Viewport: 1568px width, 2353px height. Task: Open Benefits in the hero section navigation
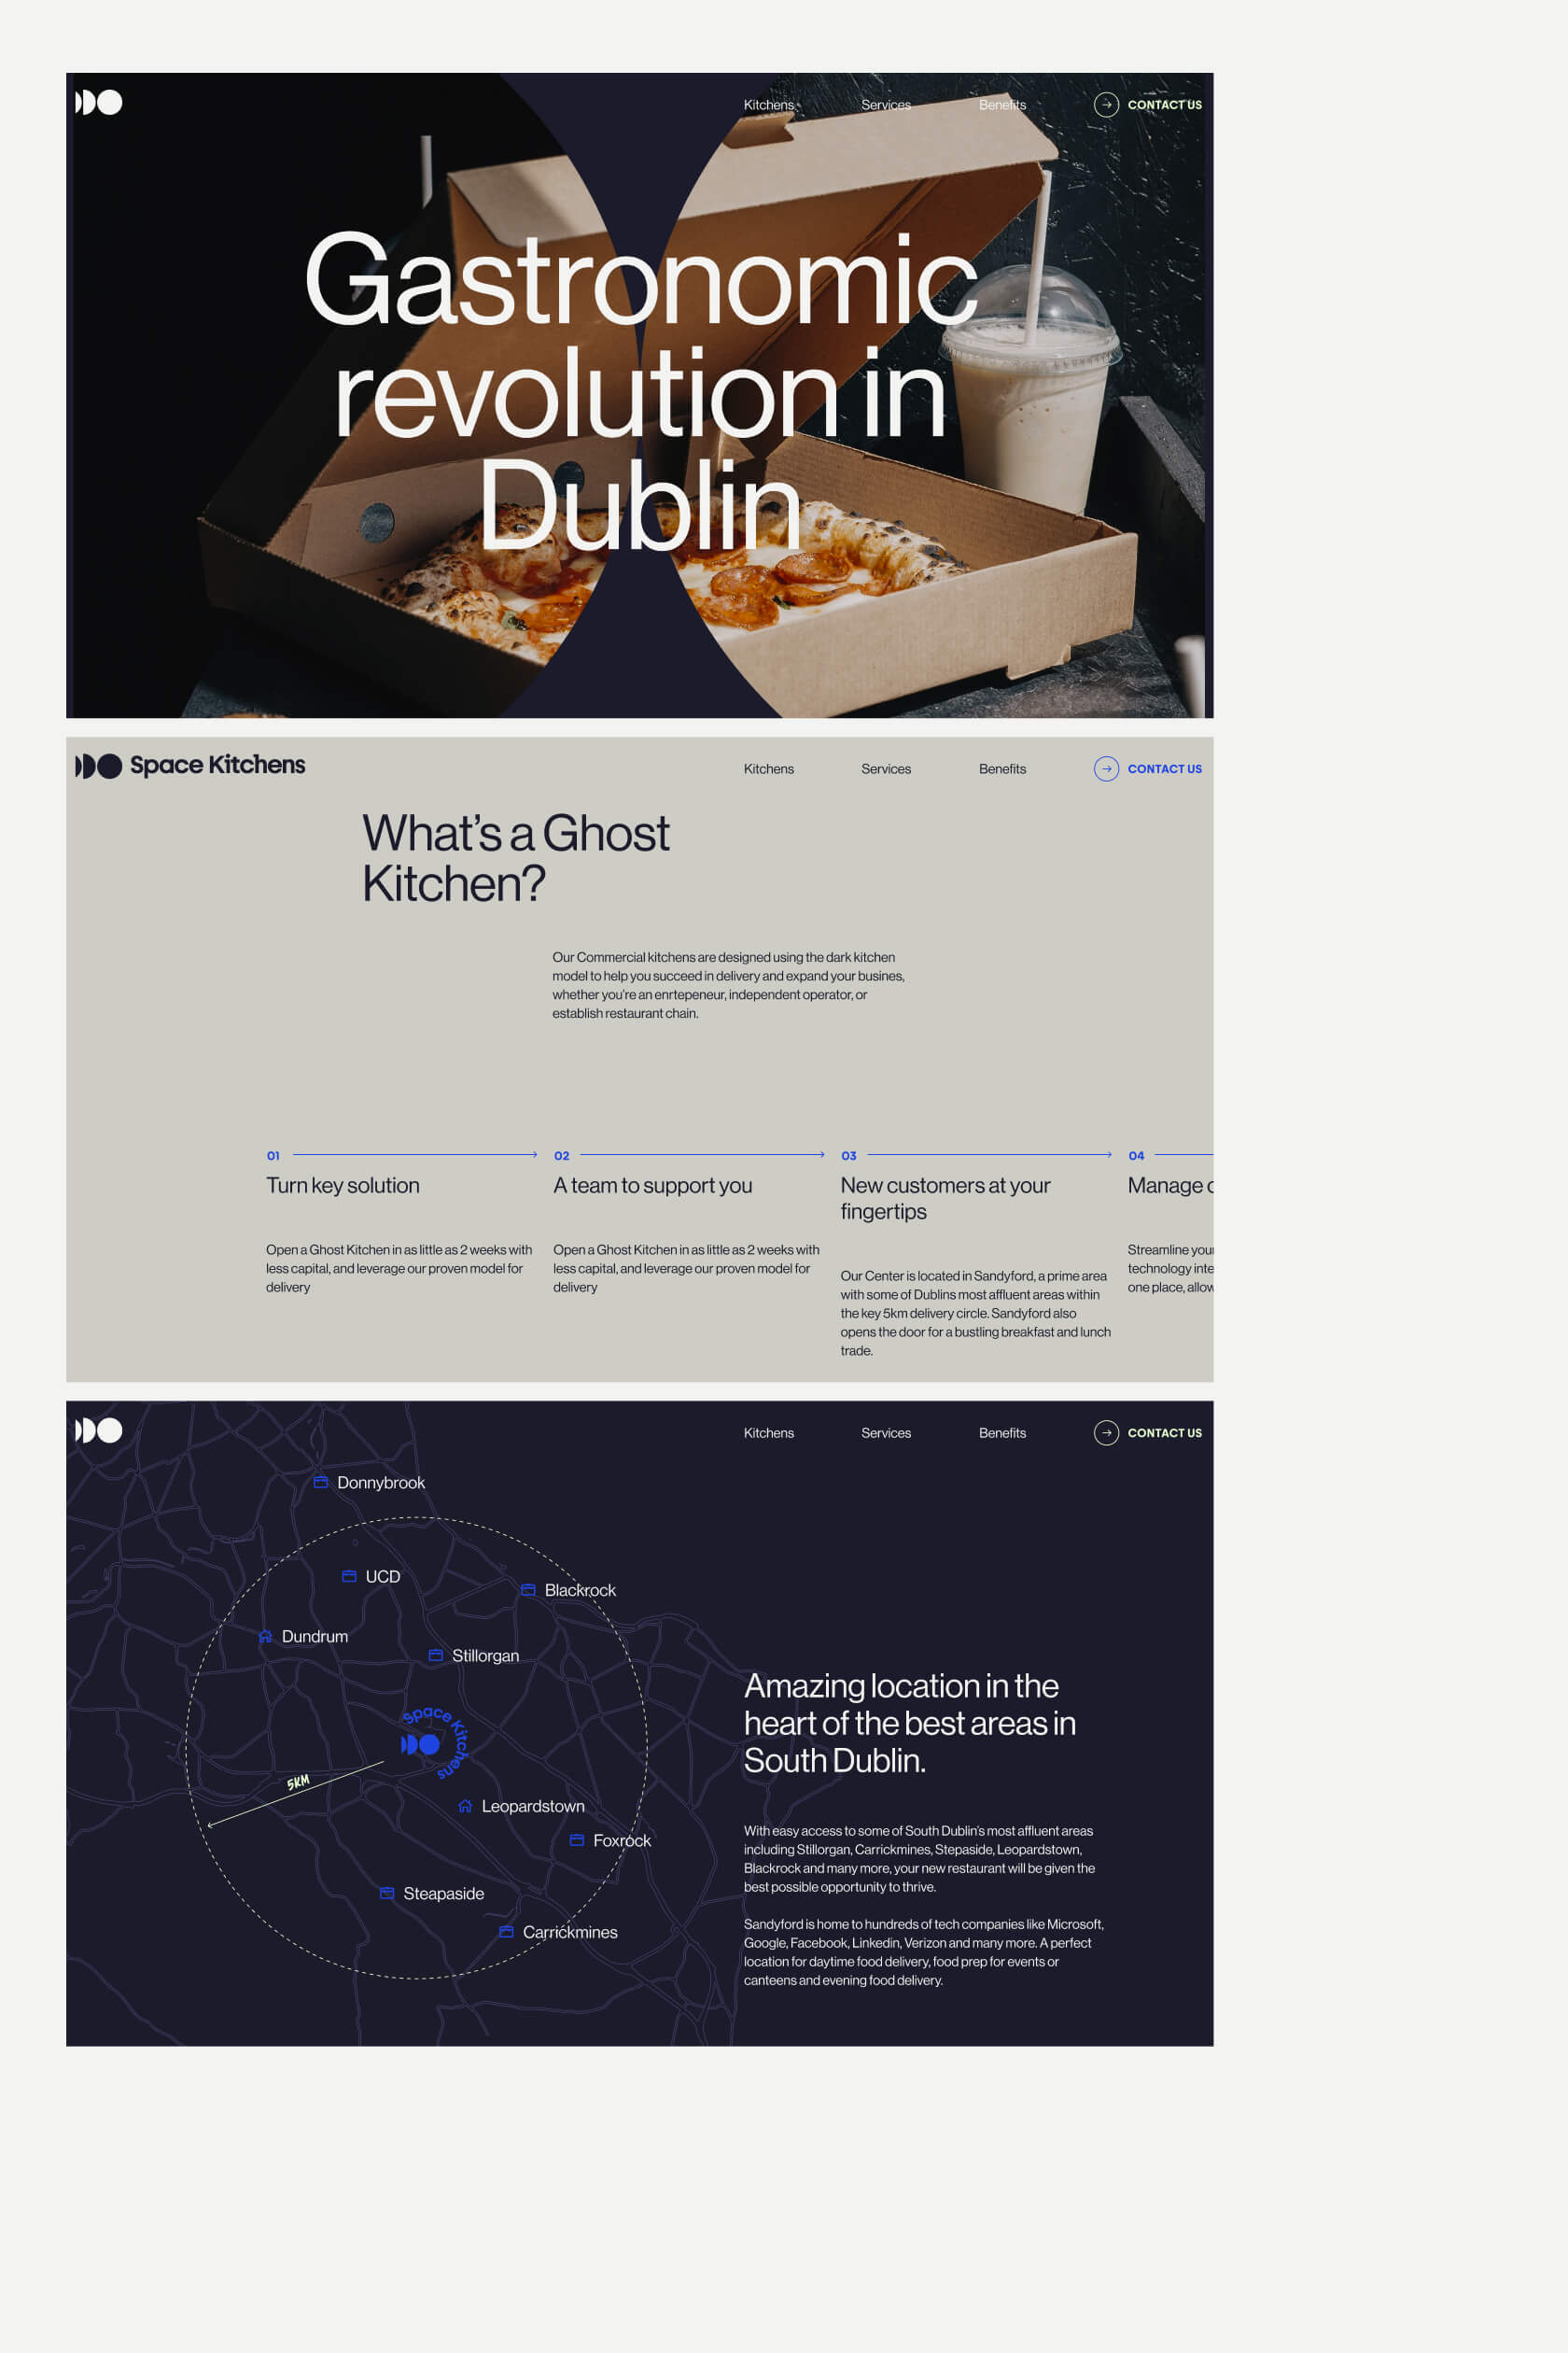1002,105
